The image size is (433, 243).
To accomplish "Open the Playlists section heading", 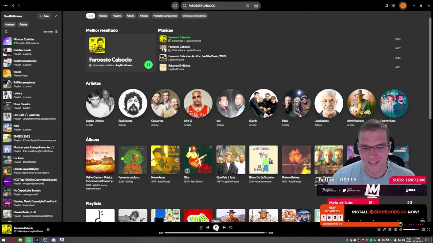I will (x=93, y=204).
